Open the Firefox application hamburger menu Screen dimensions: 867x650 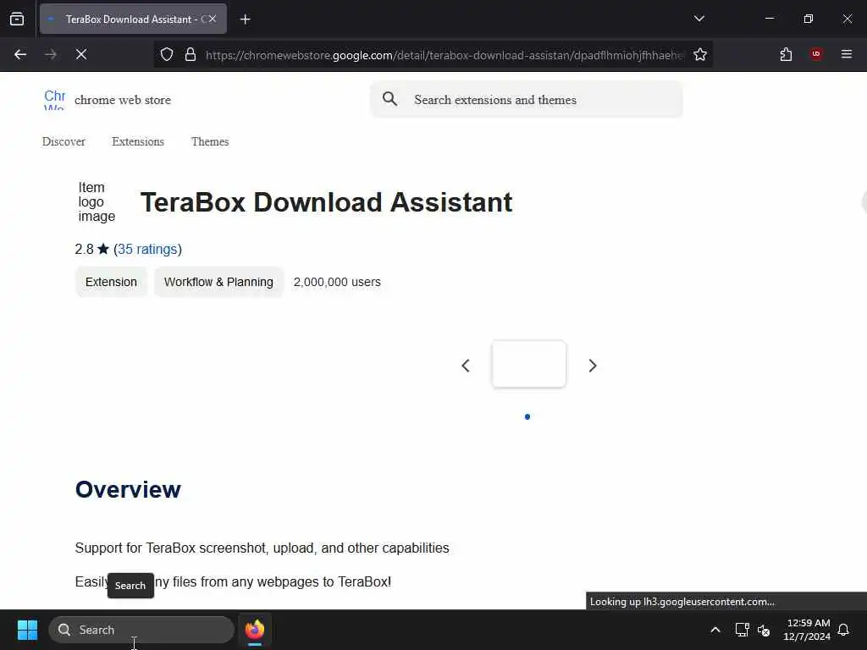pyautogui.click(x=847, y=54)
